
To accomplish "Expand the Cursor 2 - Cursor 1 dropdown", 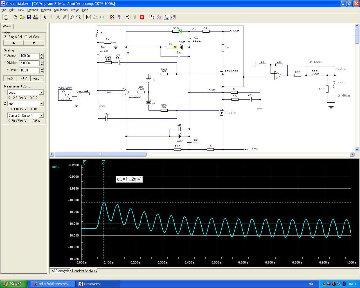I will 41,116.
